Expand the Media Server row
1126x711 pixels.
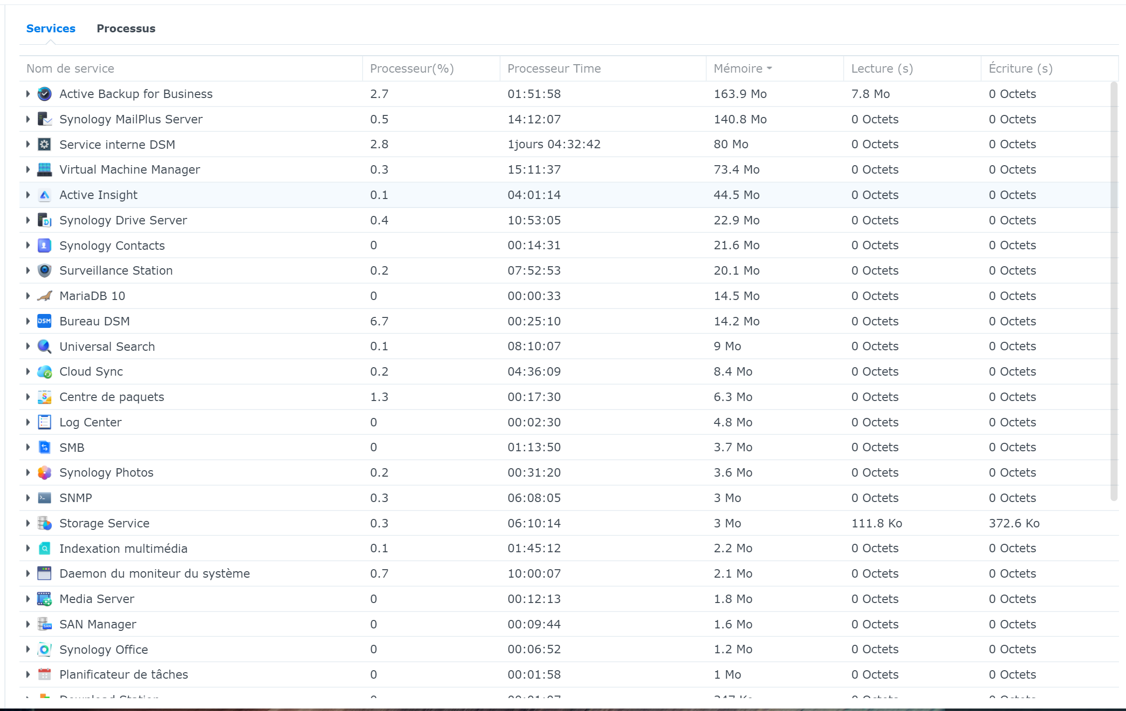(x=28, y=599)
